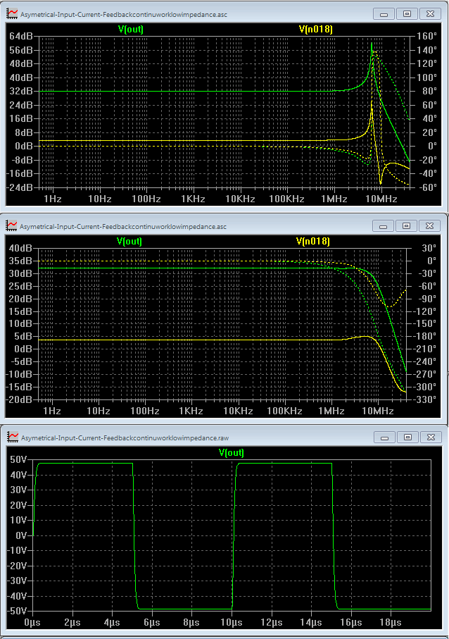449x639 pixels.
Task: Select the V(n018) trace label in middle plot
Action: [313, 241]
